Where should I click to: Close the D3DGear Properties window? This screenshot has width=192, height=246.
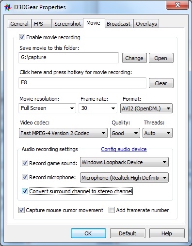point(177,5)
